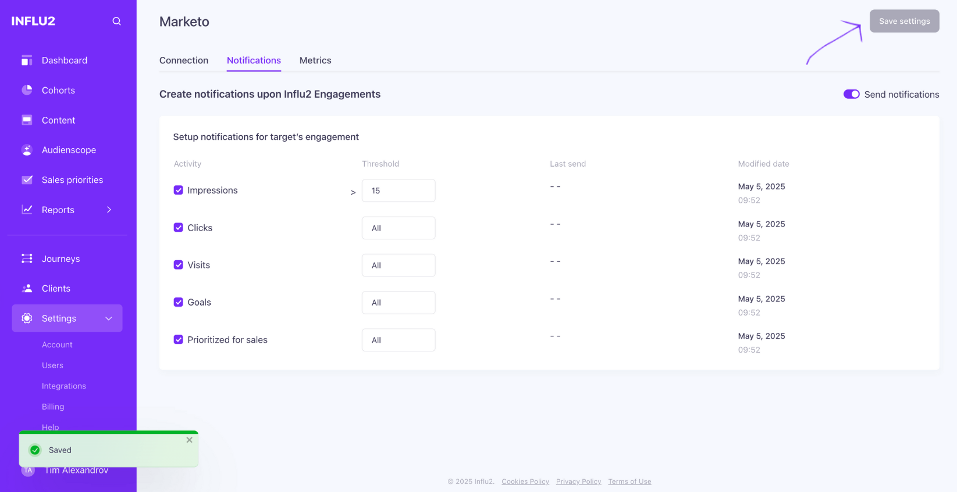Open Users settings submenu item
This screenshot has height=492, width=957.
tap(52, 365)
